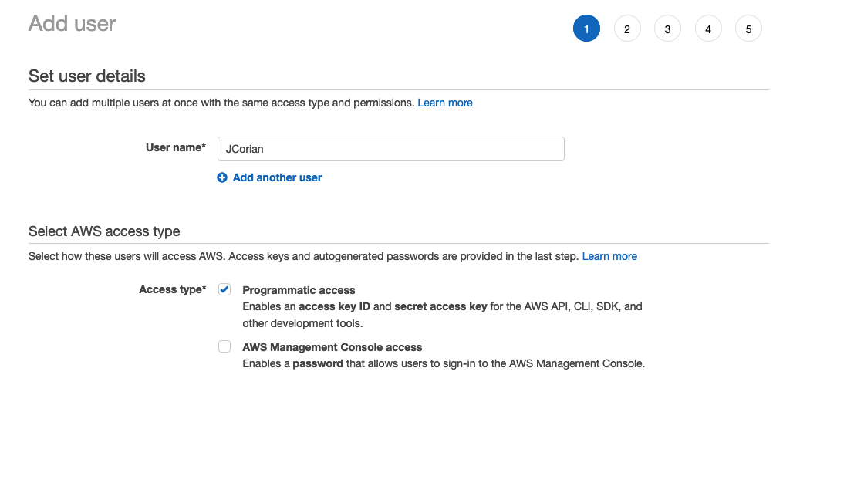
Task: Click the User name input field
Action: point(390,148)
